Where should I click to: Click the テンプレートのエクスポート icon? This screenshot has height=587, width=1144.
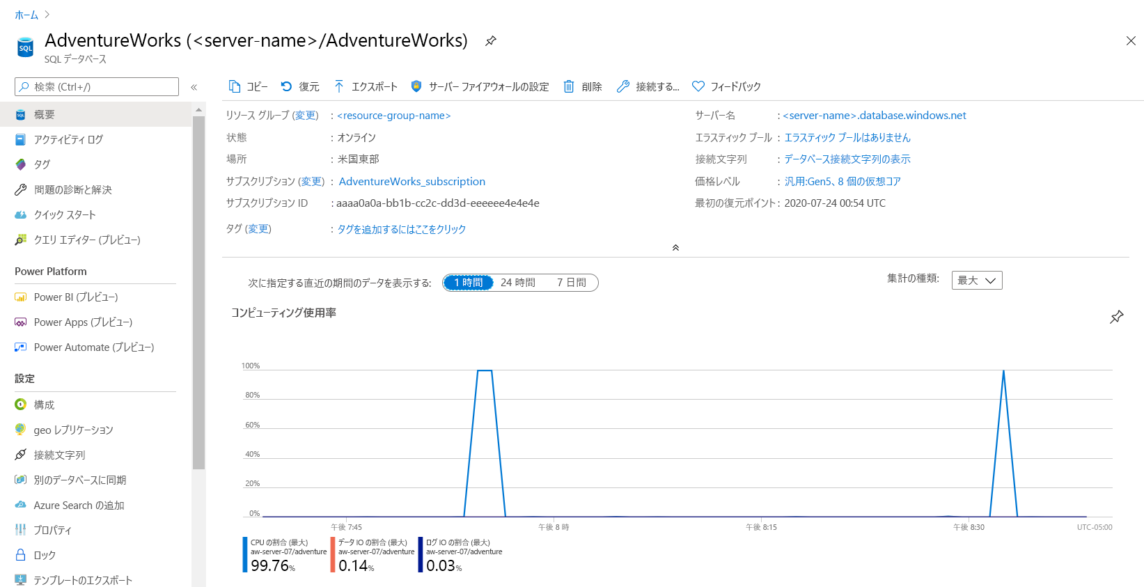click(21, 580)
